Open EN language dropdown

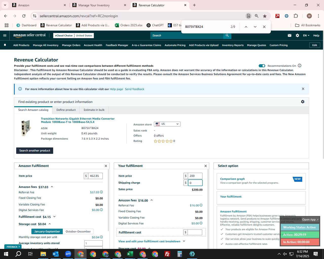tap(306, 35)
